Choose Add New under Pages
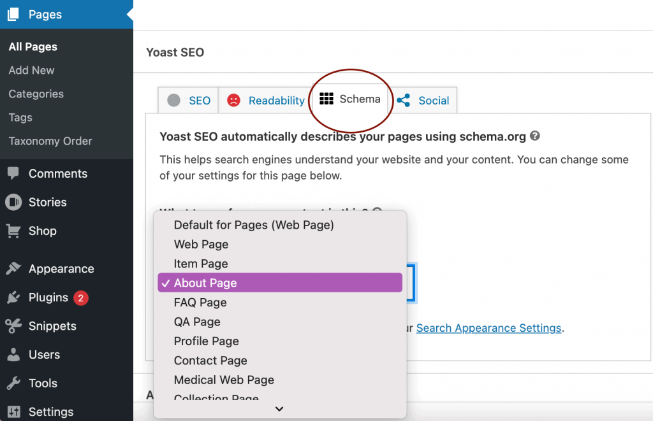 click(x=32, y=70)
